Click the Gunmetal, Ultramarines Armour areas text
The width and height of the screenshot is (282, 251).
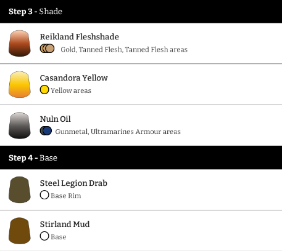[118, 132]
